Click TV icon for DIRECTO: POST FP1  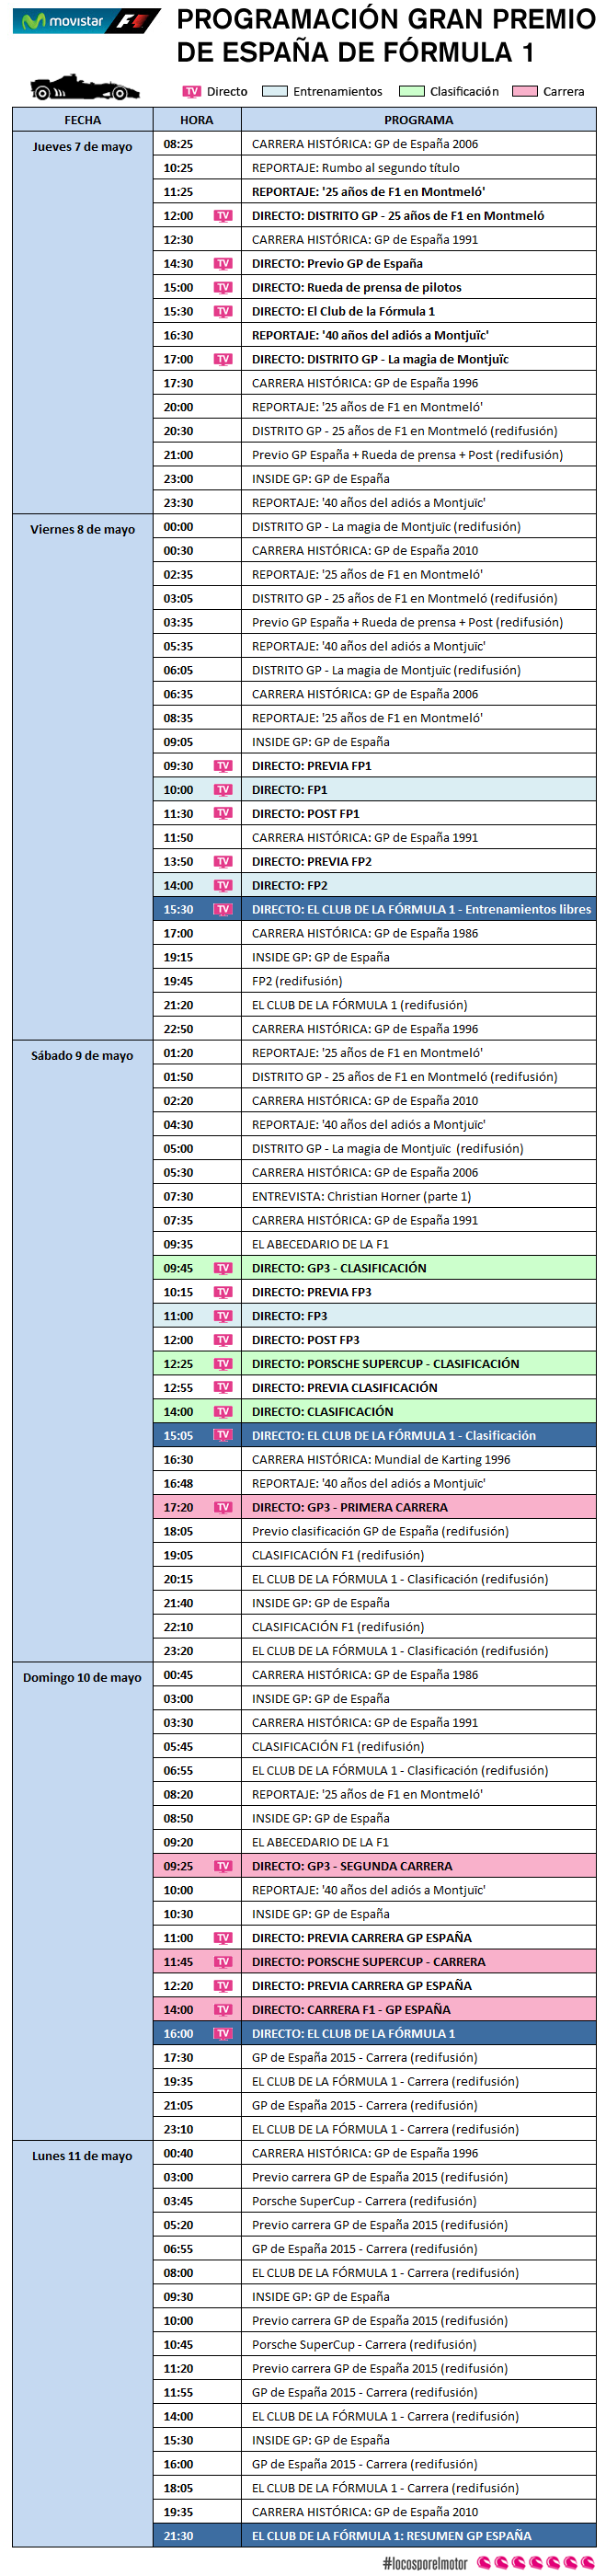[x=223, y=815]
